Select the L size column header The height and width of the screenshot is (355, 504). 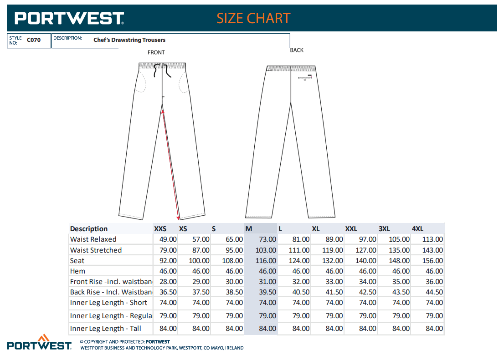coord(280,229)
